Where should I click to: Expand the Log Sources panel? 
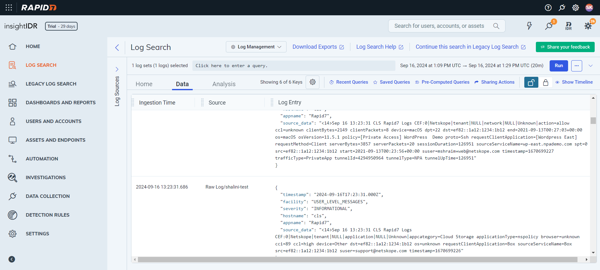coord(117,69)
